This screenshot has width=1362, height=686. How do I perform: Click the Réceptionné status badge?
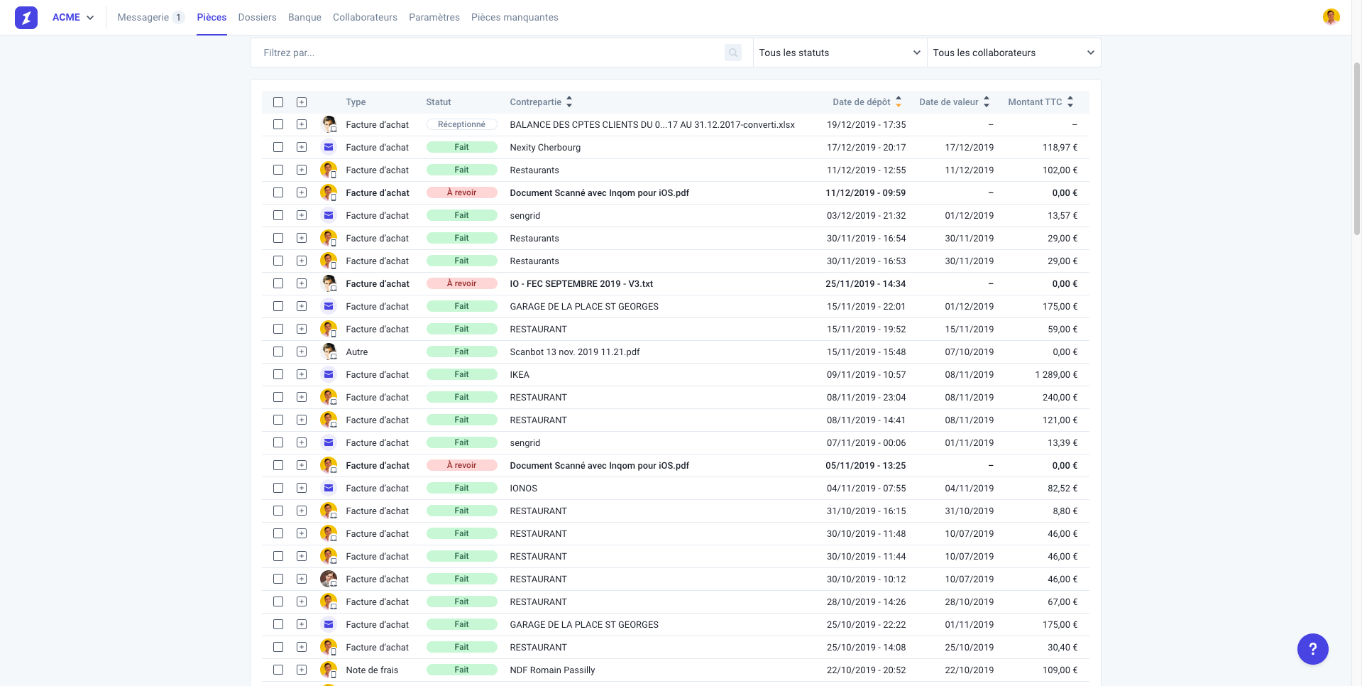tap(461, 124)
